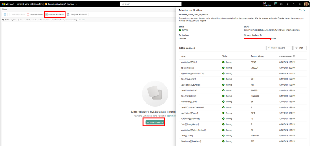
Task: Open notifications bell with badge
Action: point(276,4)
